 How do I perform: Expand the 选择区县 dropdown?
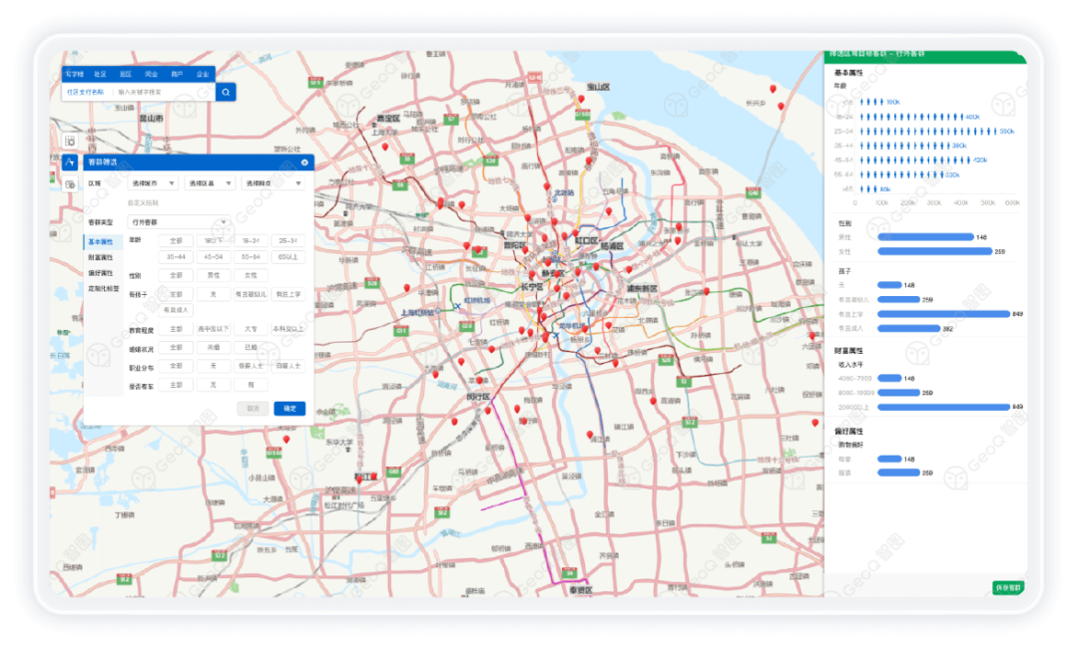pos(209,183)
